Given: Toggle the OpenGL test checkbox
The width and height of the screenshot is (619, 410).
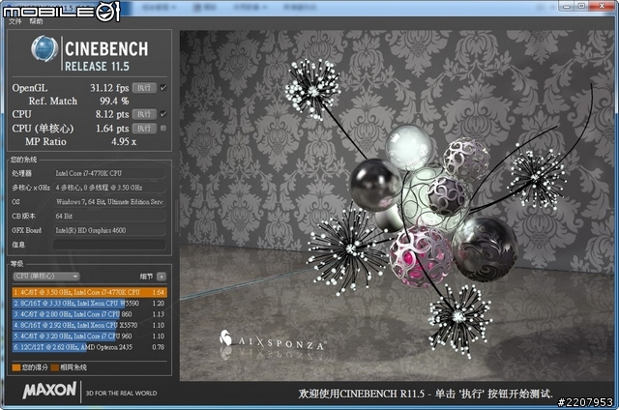Looking at the screenshot, I should [x=163, y=88].
